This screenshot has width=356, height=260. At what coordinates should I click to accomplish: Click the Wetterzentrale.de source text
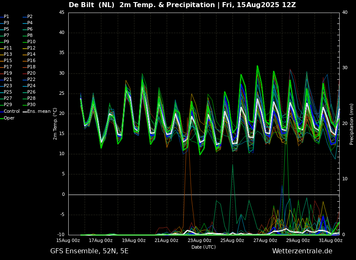pos(302,251)
